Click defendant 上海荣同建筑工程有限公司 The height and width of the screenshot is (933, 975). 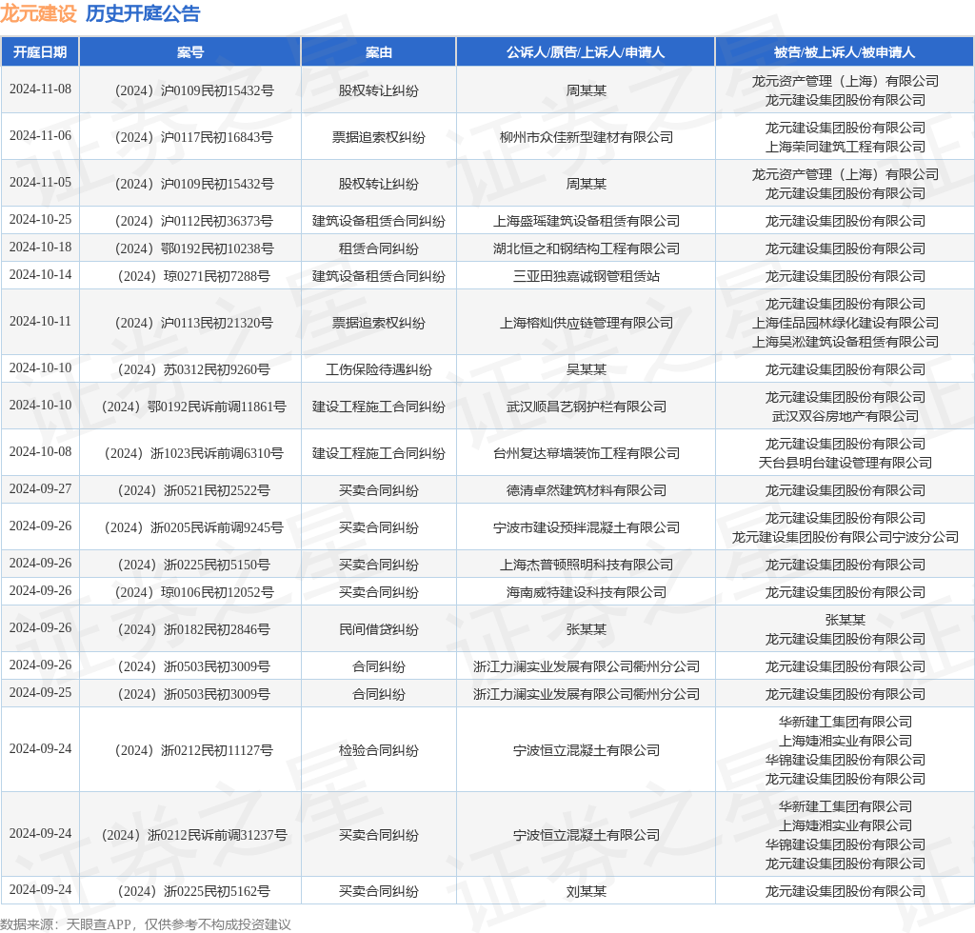click(846, 147)
